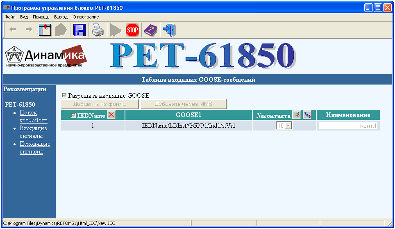The width and height of the screenshot is (395, 229).
Task: Click the row number 1 cell
Action: point(93,126)
